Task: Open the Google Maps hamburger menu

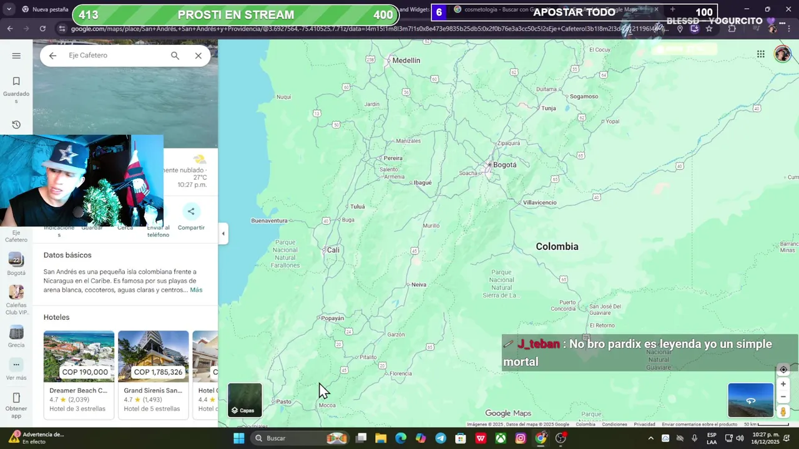Action: pos(16,56)
